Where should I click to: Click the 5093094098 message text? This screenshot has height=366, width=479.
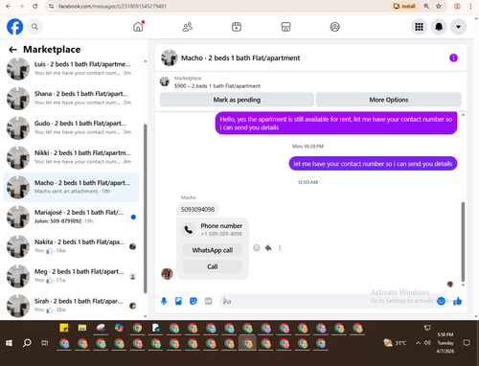[x=197, y=210]
